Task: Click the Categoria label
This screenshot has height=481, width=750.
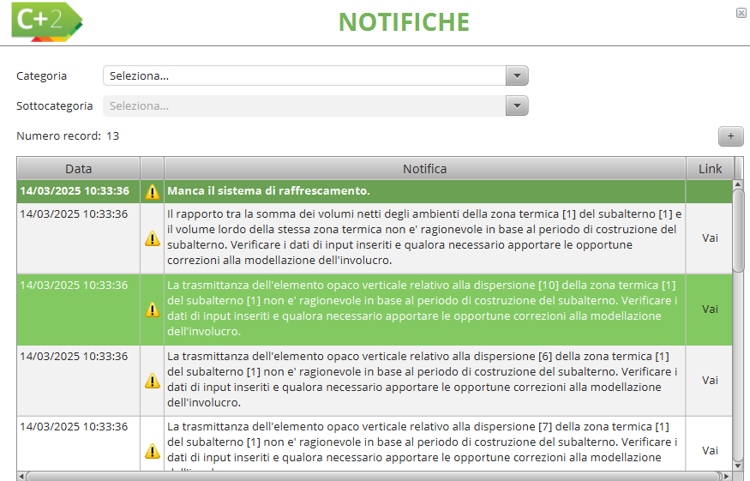Action: click(42, 76)
